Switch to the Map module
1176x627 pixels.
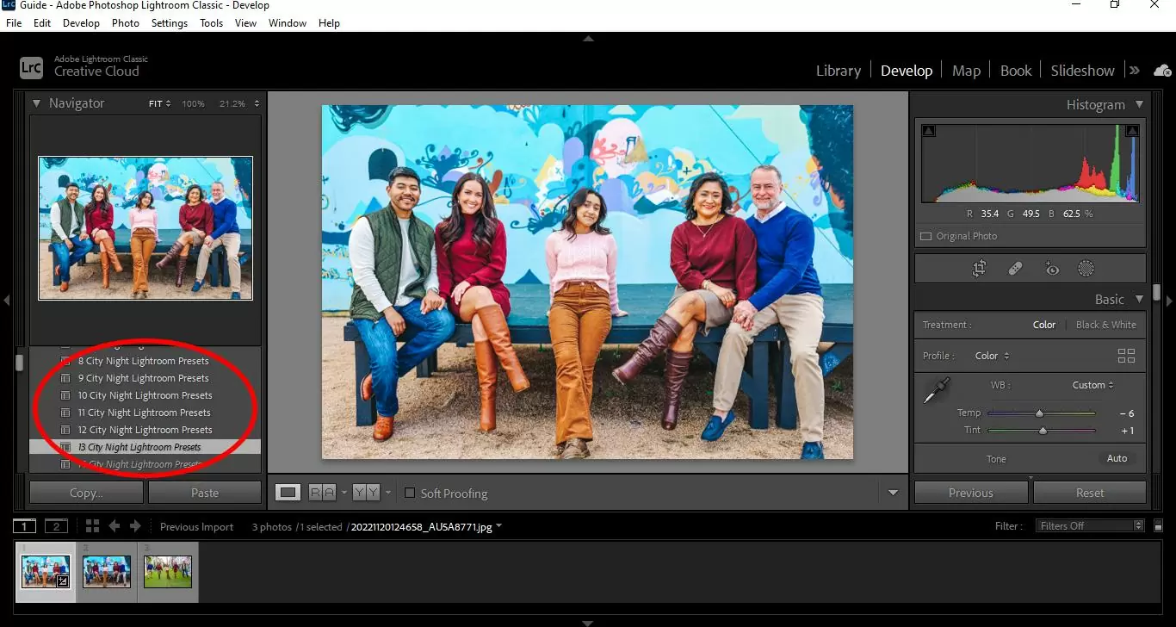pyautogui.click(x=966, y=71)
